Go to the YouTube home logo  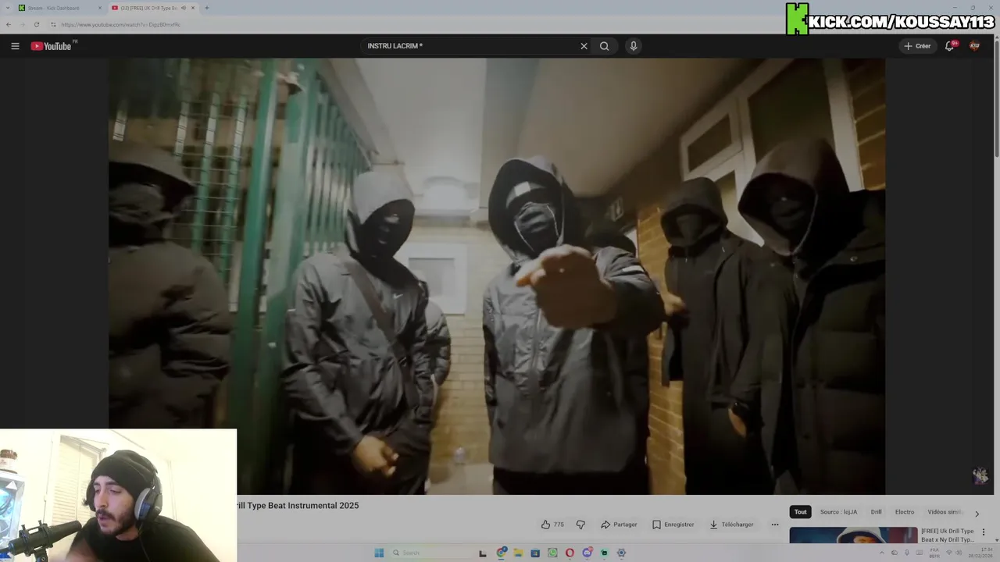click(52, 46)
